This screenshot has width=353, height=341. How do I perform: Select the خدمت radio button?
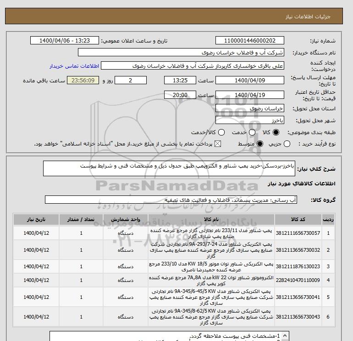click(x=252, y=132)
